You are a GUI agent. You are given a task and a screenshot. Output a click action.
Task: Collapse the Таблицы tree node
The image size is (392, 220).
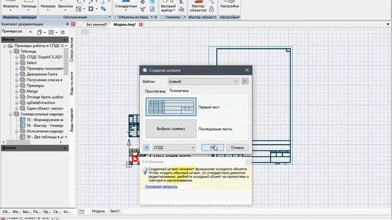[11, 51]
